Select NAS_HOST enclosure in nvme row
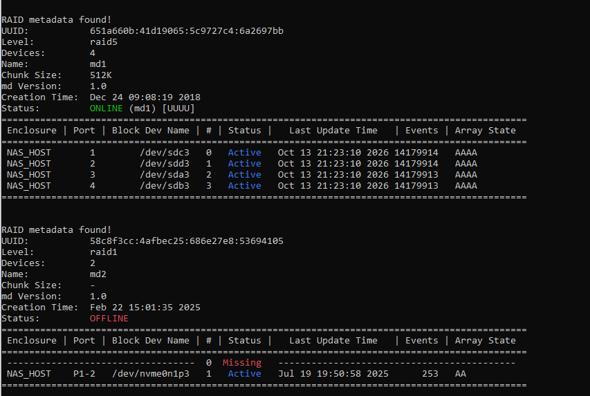 coord(28,373)
